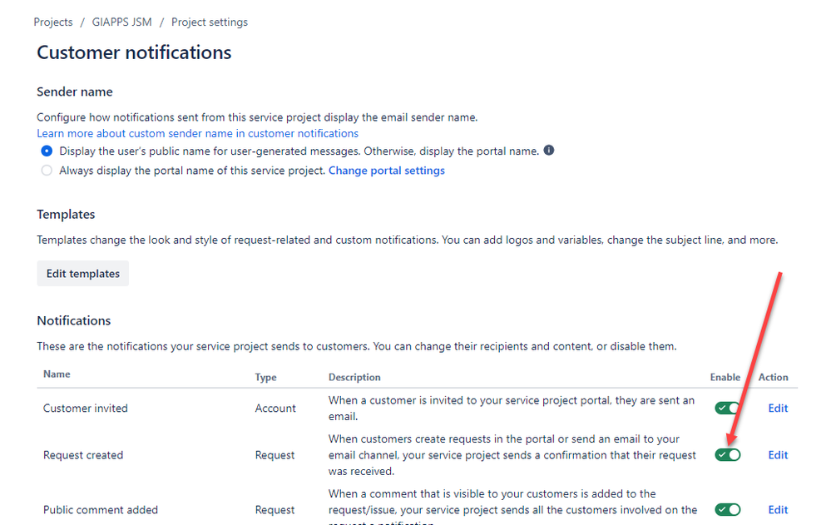Click the Type column header
Image resolution: width=831 pixels, height=525 pixels.
click(265, 377)
